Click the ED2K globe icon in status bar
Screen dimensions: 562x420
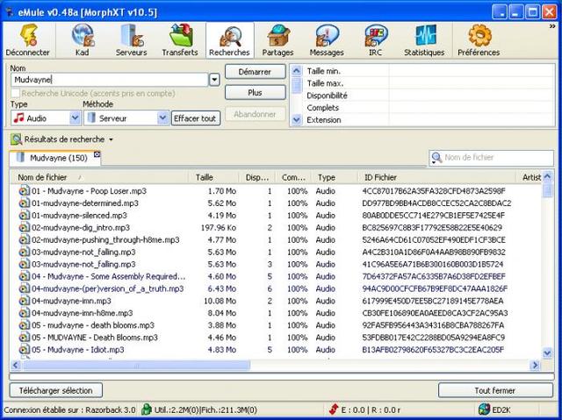(x=484, y=409)
